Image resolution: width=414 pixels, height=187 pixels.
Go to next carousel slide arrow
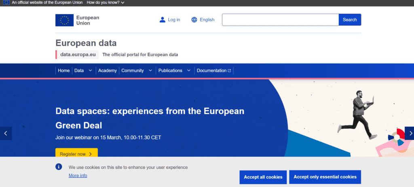[410, 133]
